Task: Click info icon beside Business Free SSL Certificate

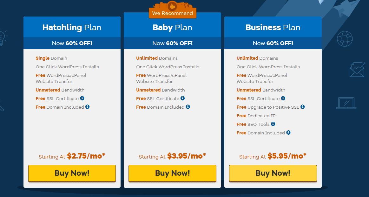Action: point(283,98)
